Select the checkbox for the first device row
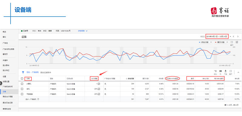Viewport: 242px width, 116px height. (x=22, y=84)
